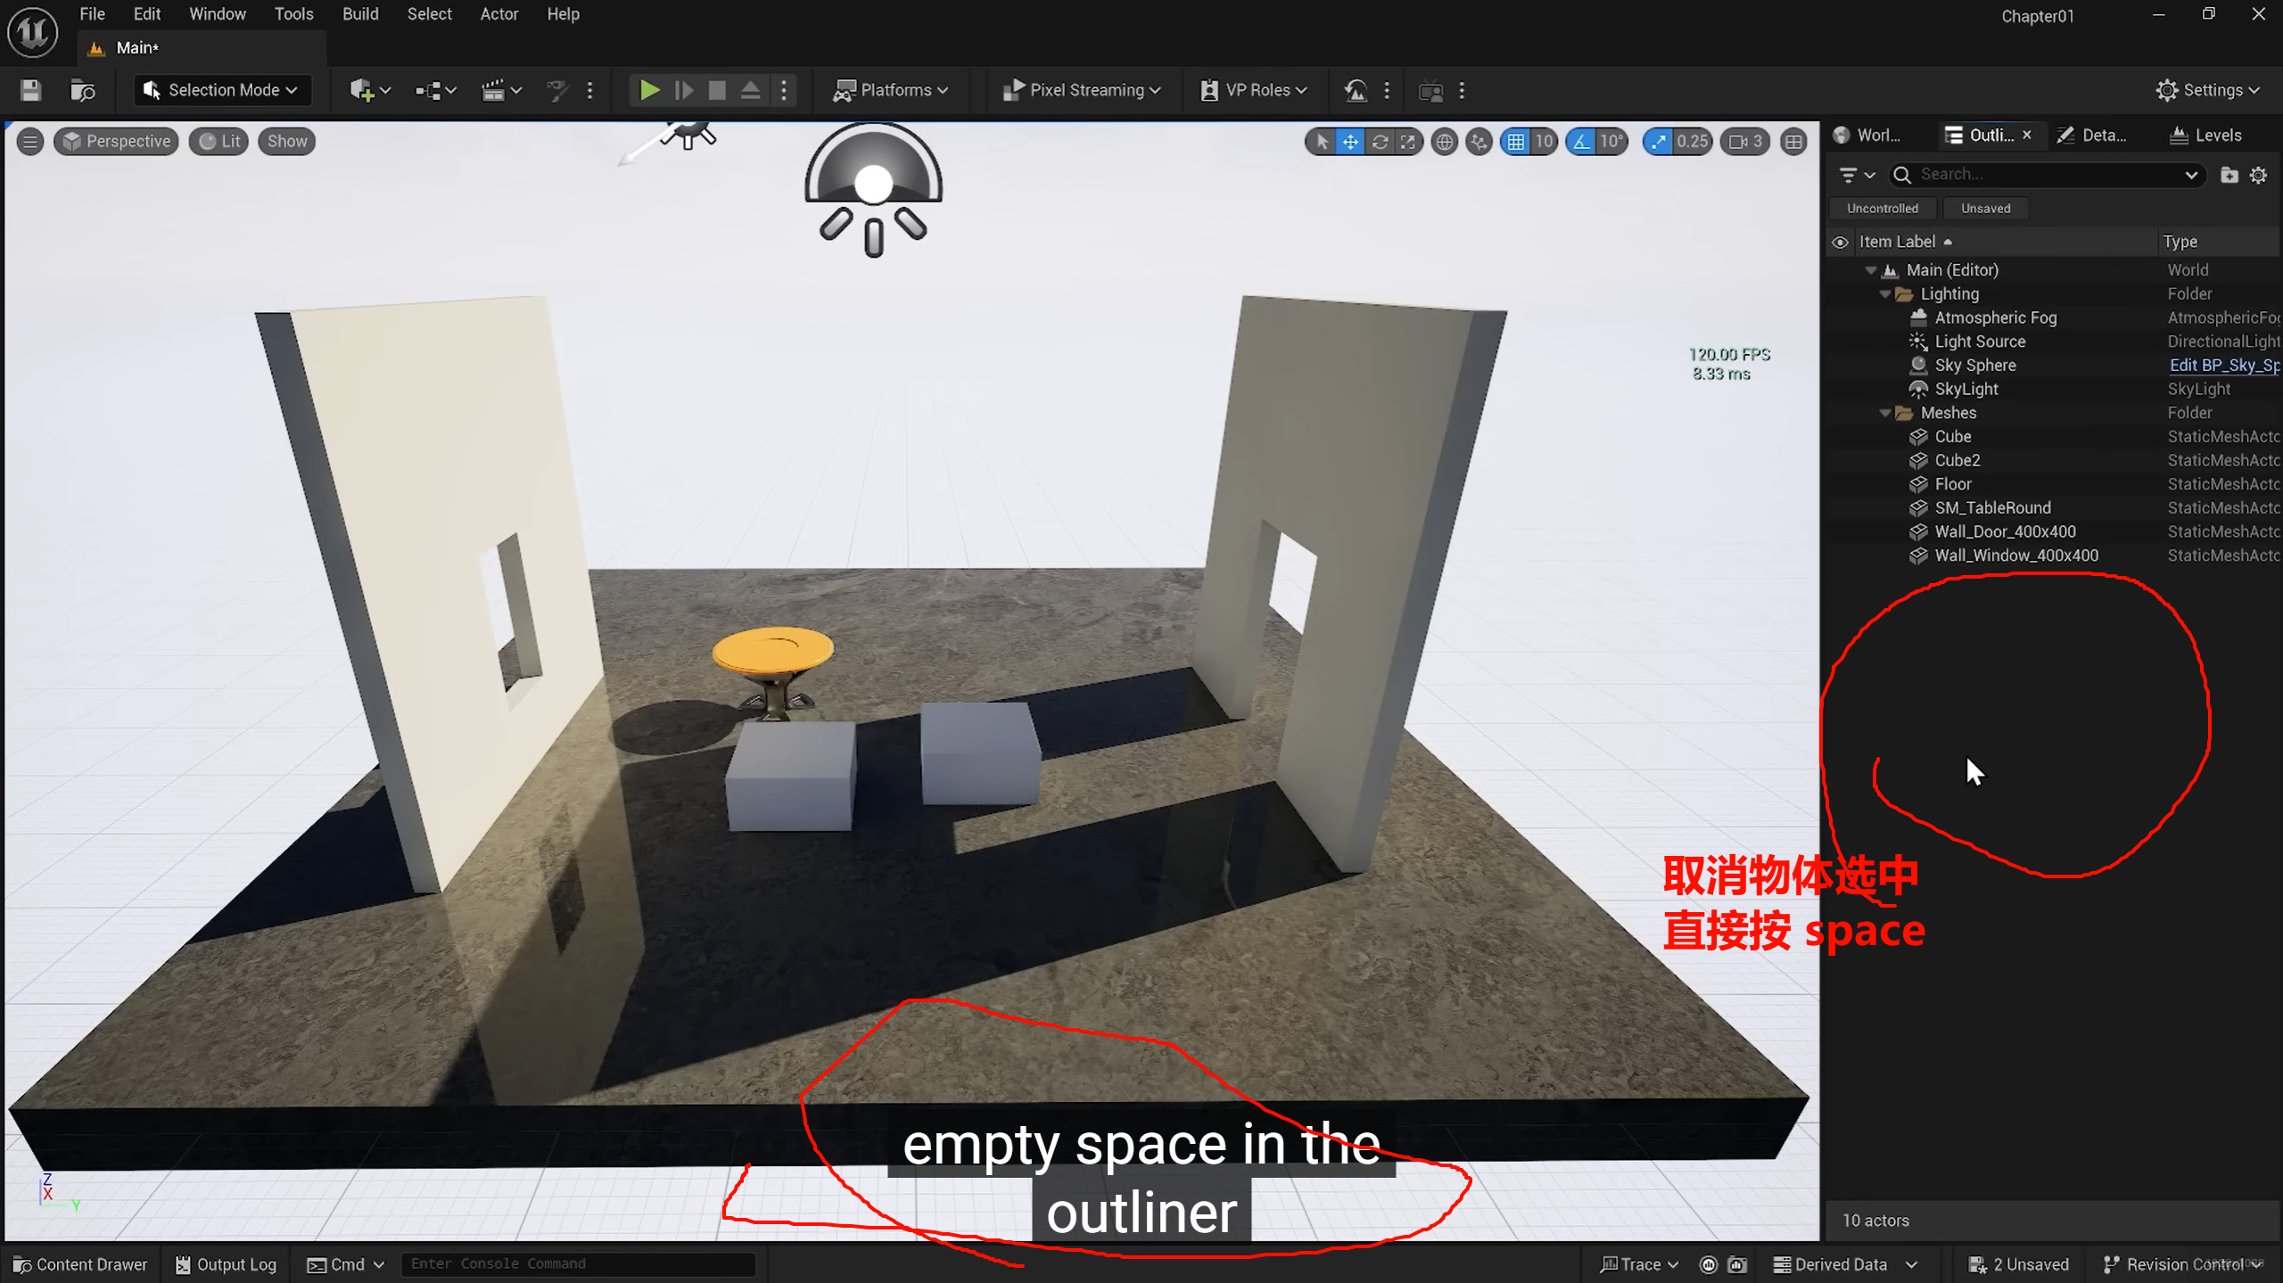This screenshot has width=2283, height=1283.
Task: Toggle grid snapping in viewport
Action: [x=1516, y=142]
